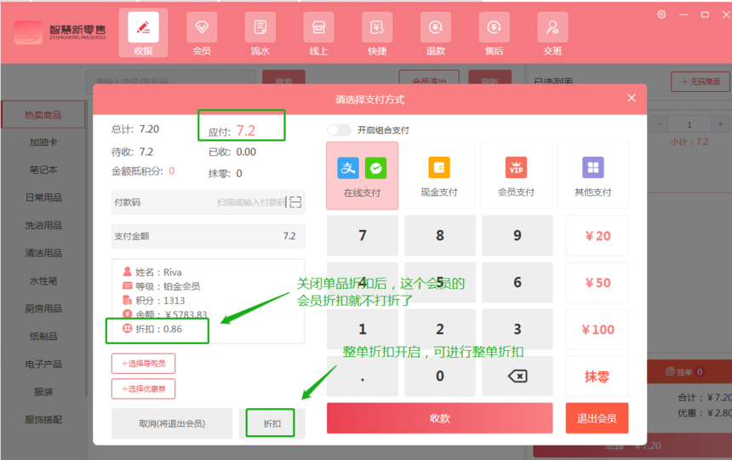
Task: Click 取消(将退出会员) cancel button
Action: click(172, 423)
